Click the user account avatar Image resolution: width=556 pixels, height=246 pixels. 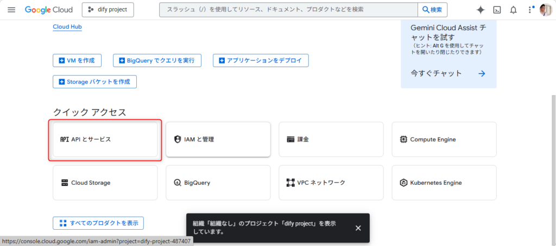click(x=545, y=10)
